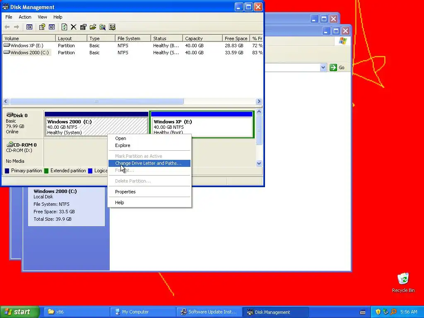Select the Windows XP (E:) partition block

202,124
